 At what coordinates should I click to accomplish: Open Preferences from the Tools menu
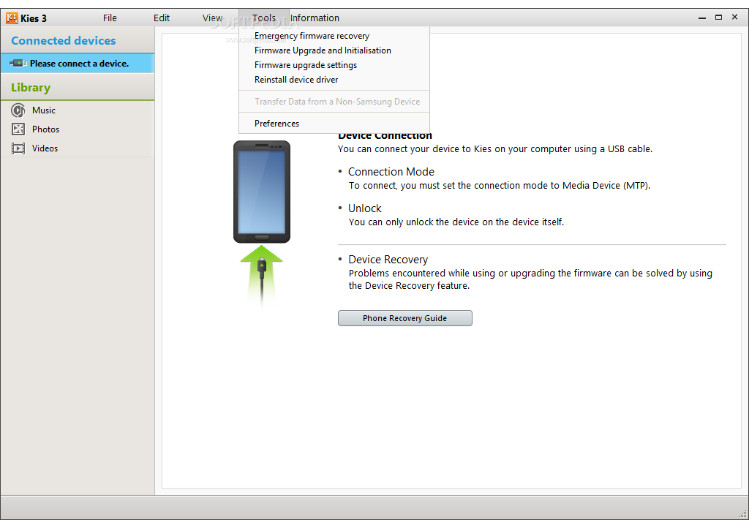point(276,123)
